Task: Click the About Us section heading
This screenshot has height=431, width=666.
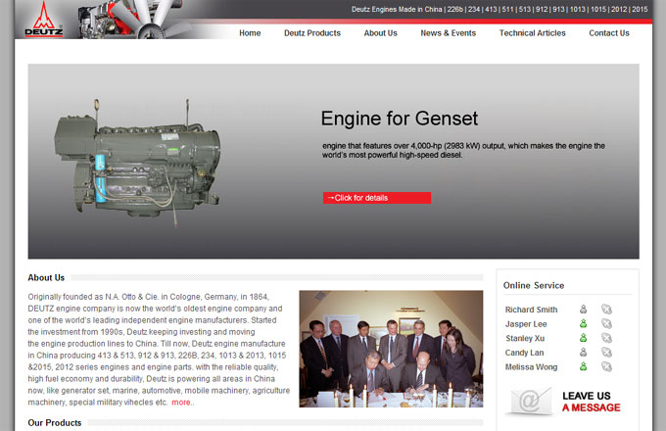Action: [46, 278]
